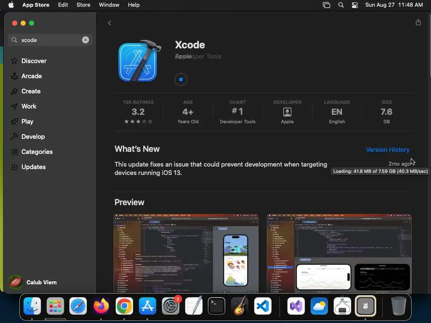Open Control Center in menu bar
Screen dimensions: 431x323
(x=355, y=5)
